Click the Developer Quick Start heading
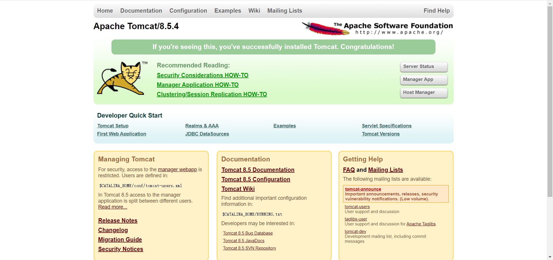The width and height of the screenshot is (553, 260). click(x=130, y=116)
